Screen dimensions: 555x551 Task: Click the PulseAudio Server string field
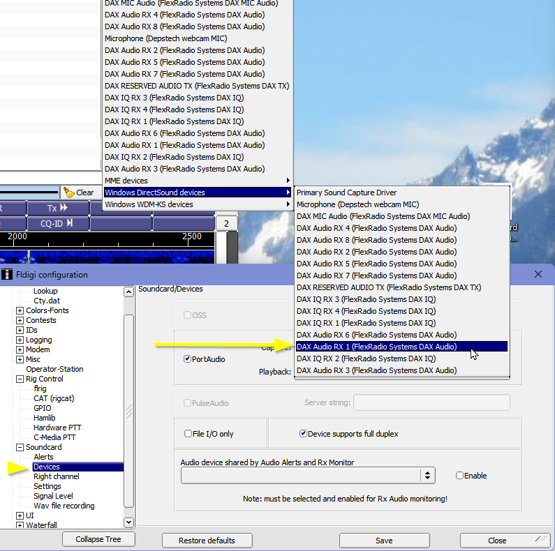pos(432,402)
